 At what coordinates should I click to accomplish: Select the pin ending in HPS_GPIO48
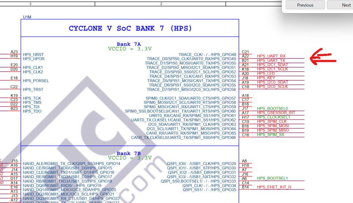(207, 54)
